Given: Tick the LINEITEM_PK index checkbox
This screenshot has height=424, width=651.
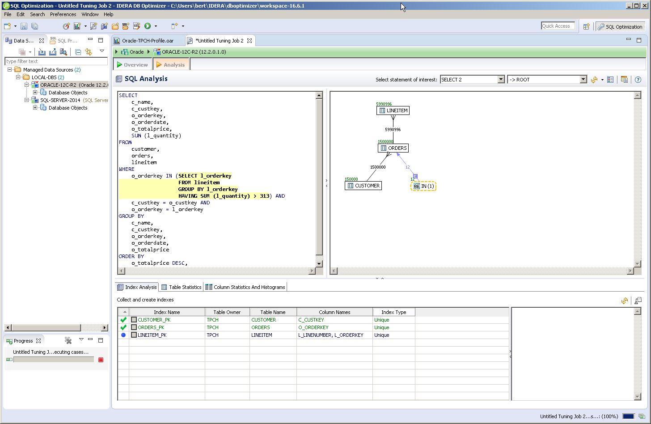Looking at the screenshot, I should [x=134, y=335].
